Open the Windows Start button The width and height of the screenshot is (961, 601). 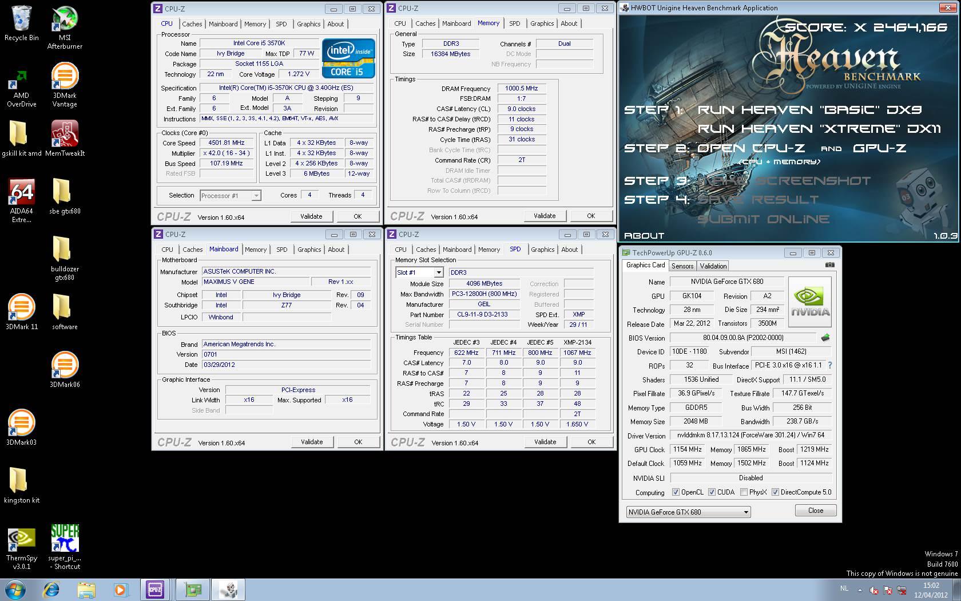point(15,590)
